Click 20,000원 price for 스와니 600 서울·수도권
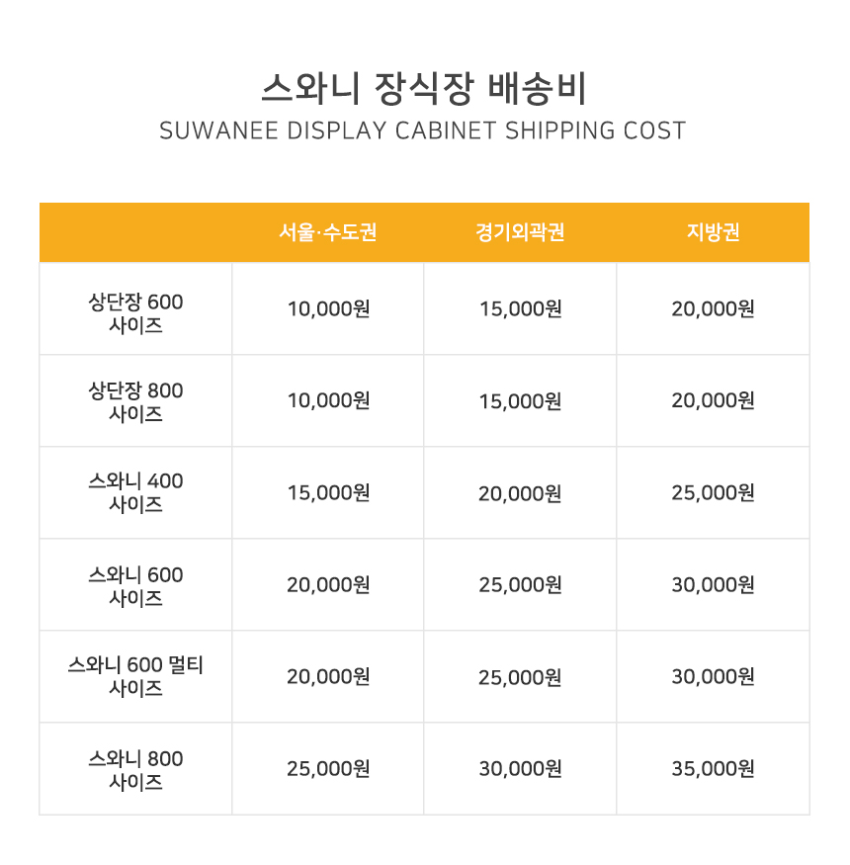This screenshot has height=865, width=850. (x=328, y=585)
